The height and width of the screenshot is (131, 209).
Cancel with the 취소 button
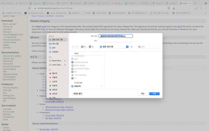(x=143, y=94)
